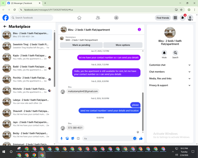This screenshot has height=158, width=198.
Task: Expand Customize chat section
Action: [x=170, y=65]
